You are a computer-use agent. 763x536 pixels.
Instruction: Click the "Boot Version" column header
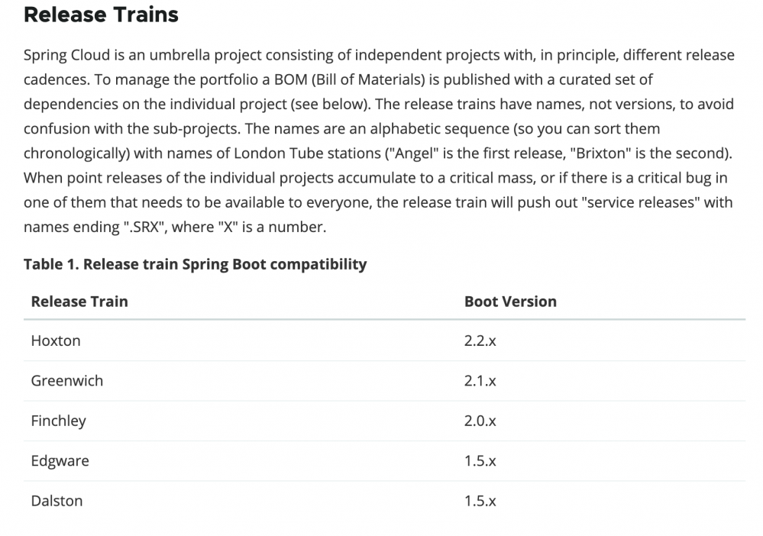point(510,302)
